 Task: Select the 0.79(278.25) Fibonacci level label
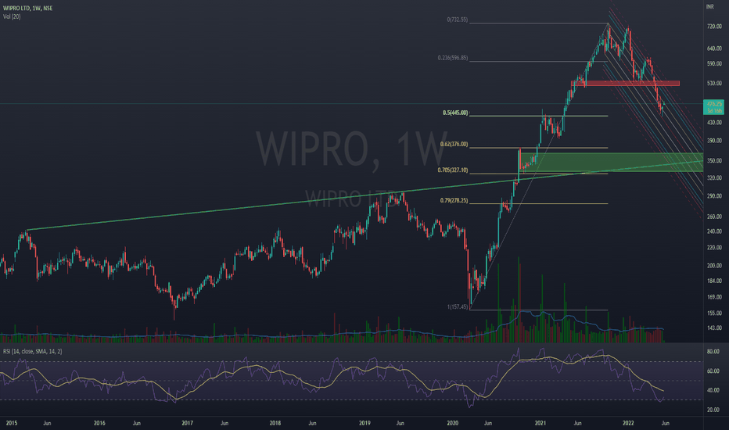[x=454, y=201]
